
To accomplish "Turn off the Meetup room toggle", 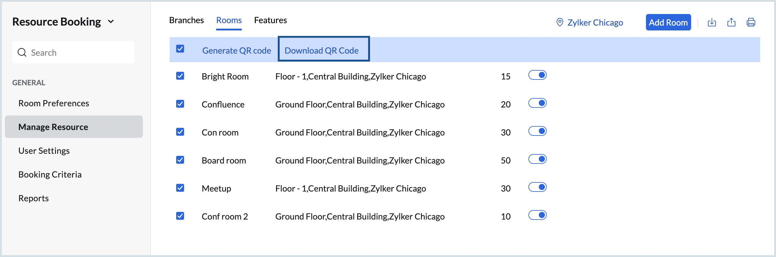I will 537,187.
